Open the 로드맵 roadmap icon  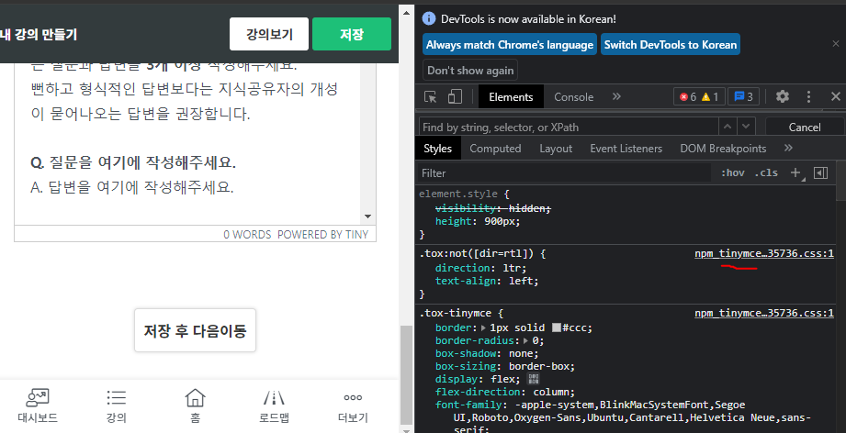(274, 397)
